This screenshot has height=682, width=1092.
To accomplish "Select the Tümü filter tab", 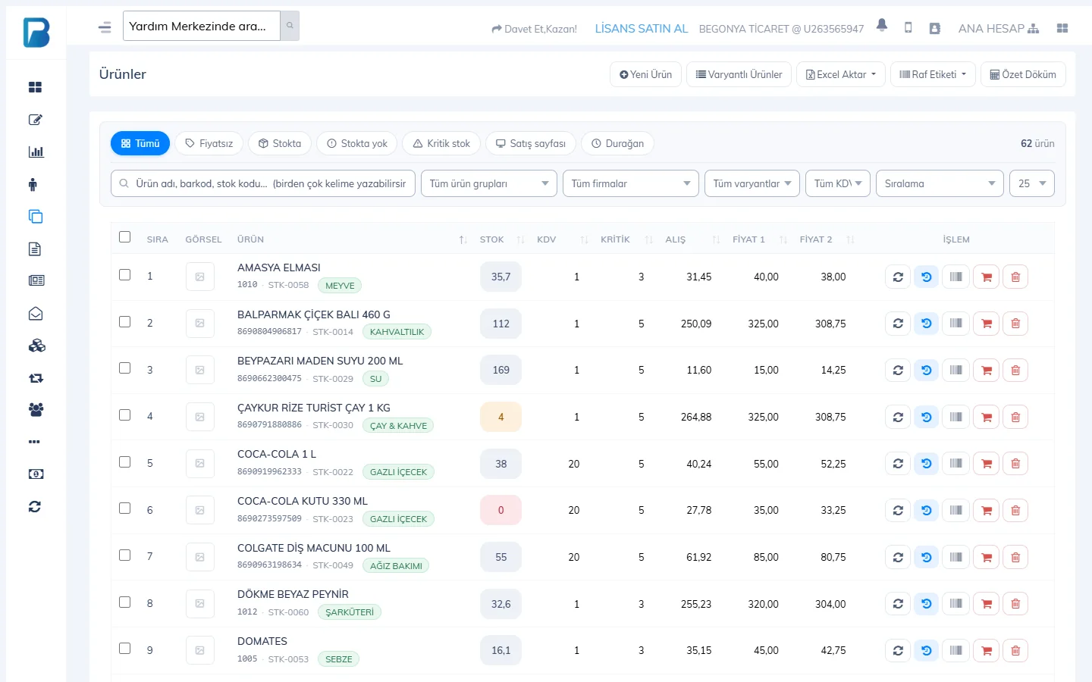I will click(140, 143).
